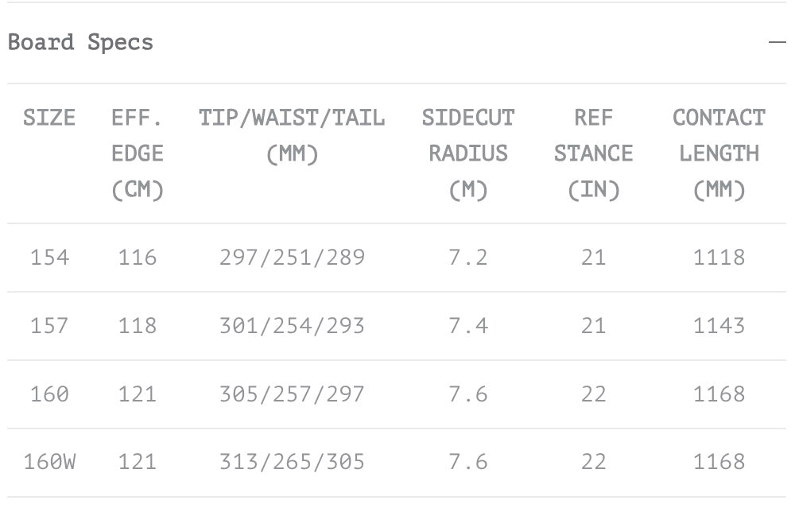
Task: Click the CONTACT LENGTH (MM) header
Action: (x=719, y=153)
